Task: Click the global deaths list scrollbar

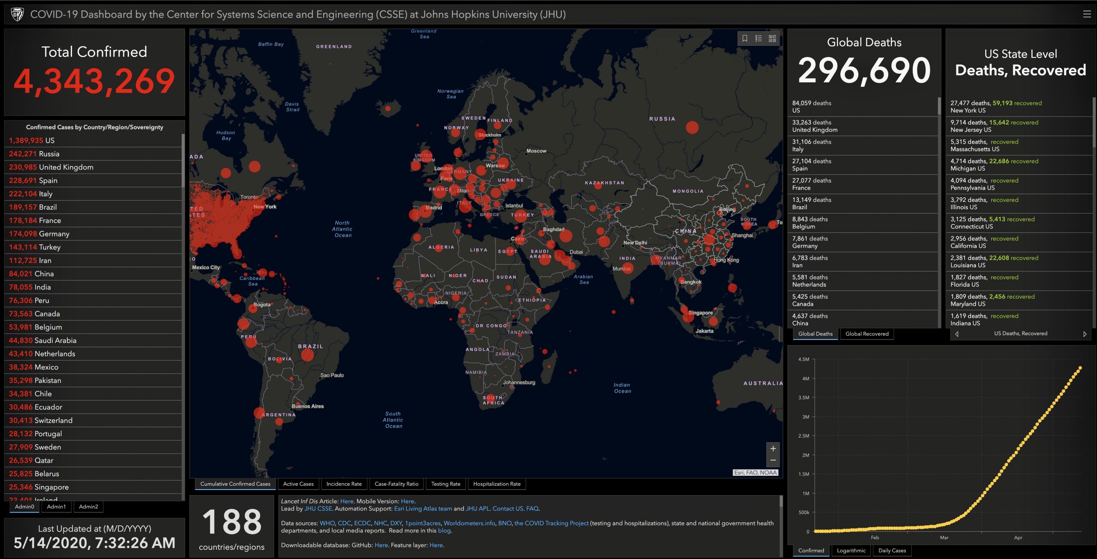Action: click(939, 106)
